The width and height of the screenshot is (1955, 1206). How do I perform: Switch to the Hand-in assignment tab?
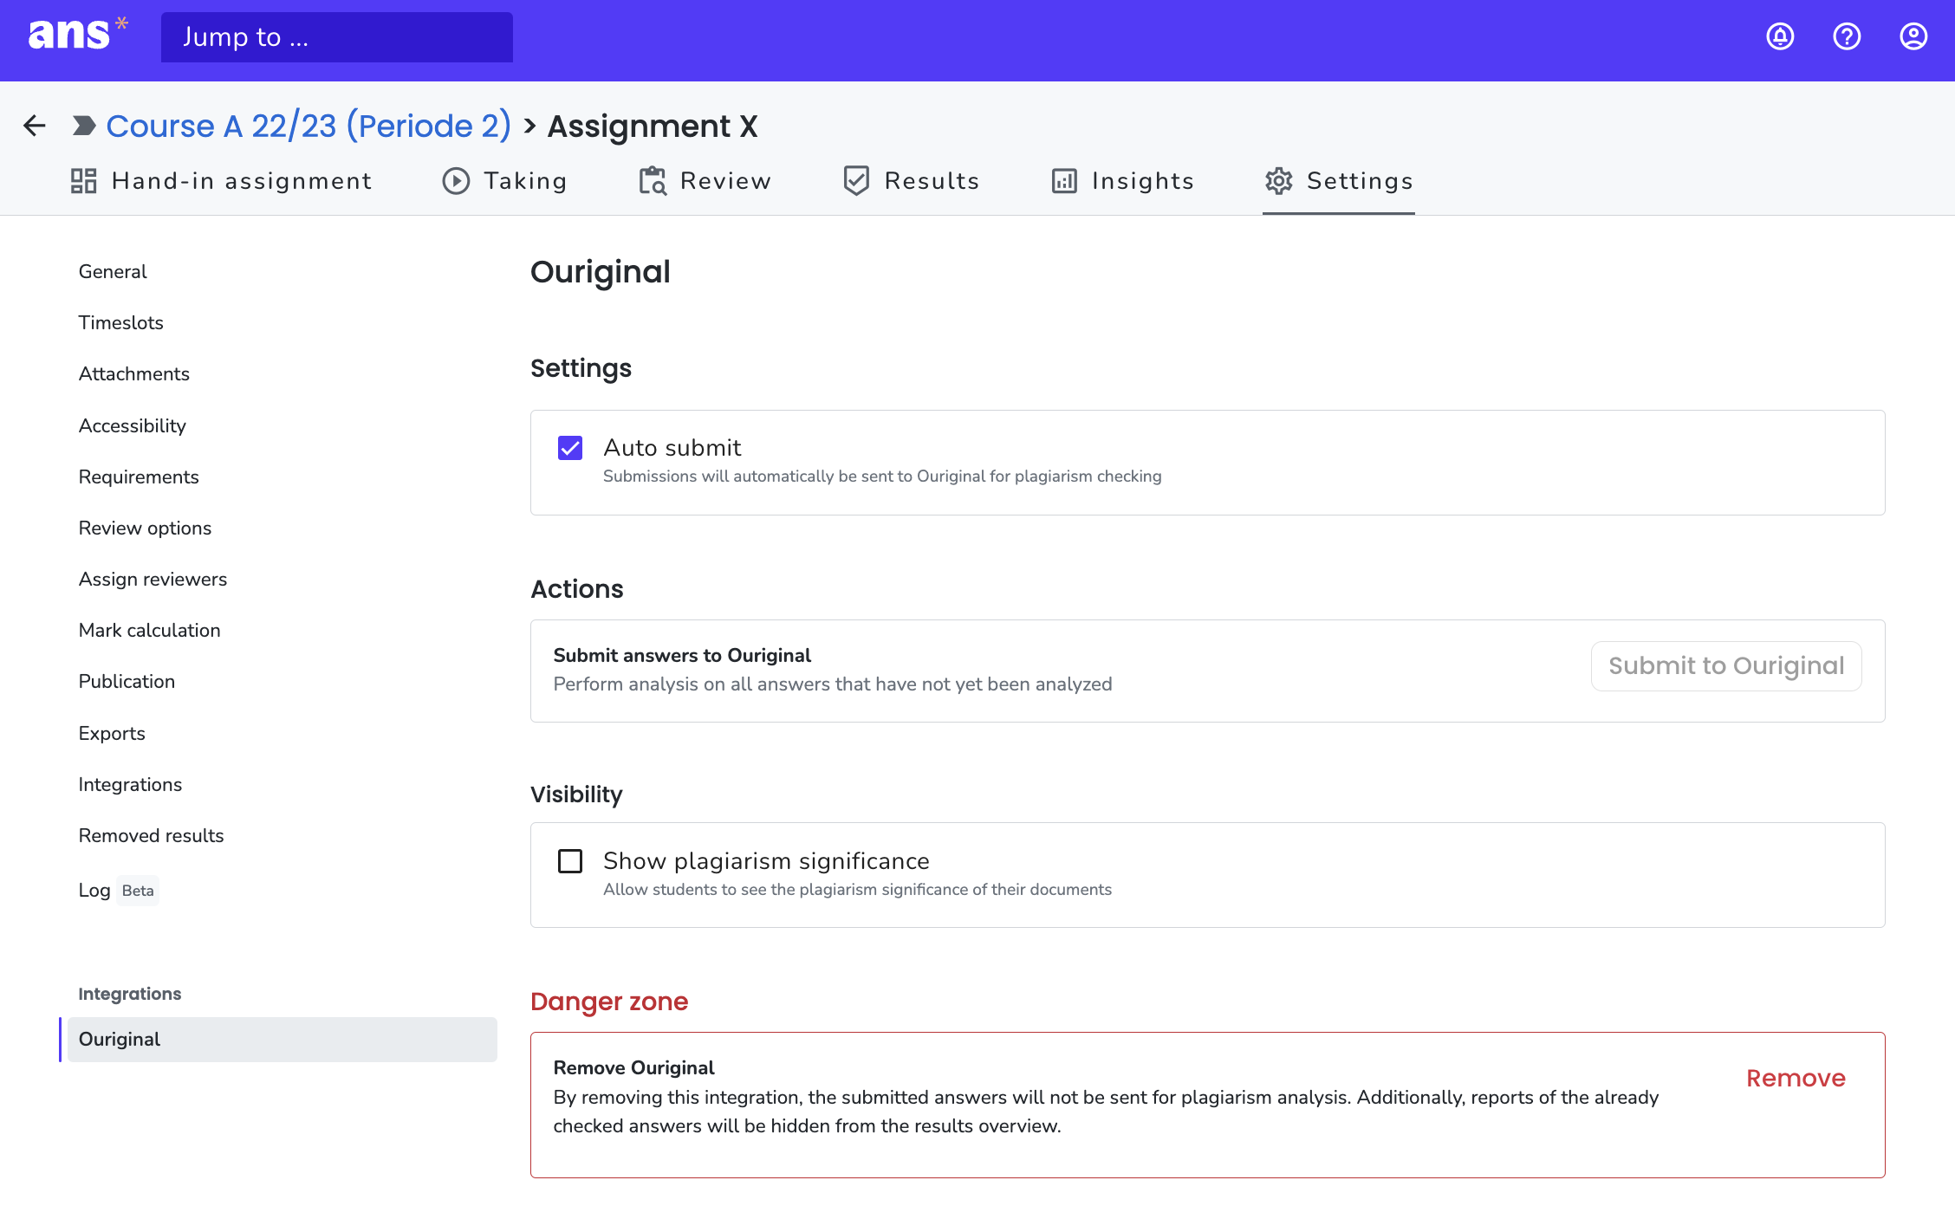click(221, 180)
